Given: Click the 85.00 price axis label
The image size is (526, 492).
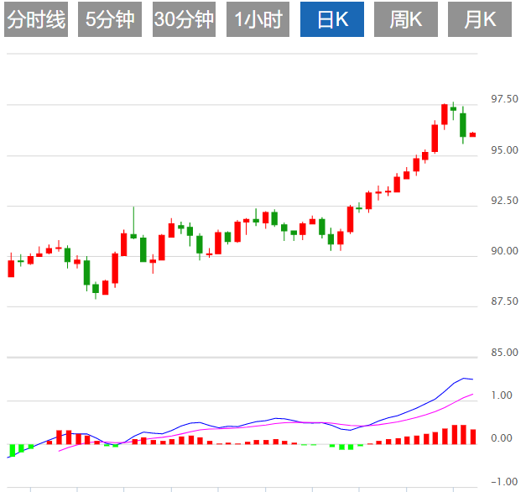Looking at the screenshot, I should 503,352.
